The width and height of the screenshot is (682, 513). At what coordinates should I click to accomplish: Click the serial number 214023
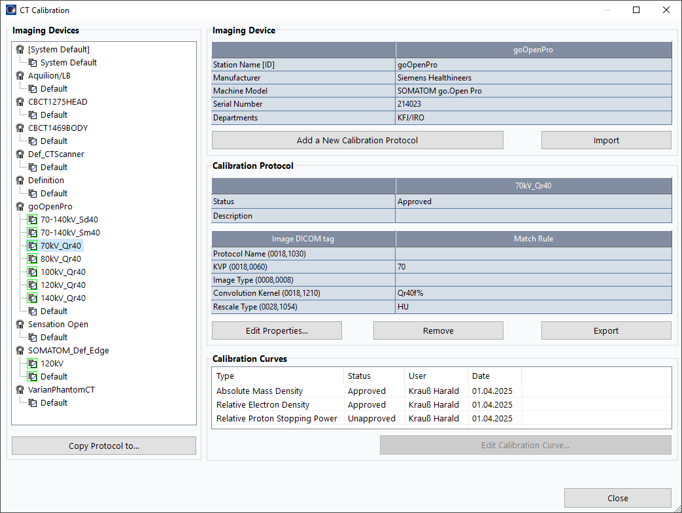534,104
